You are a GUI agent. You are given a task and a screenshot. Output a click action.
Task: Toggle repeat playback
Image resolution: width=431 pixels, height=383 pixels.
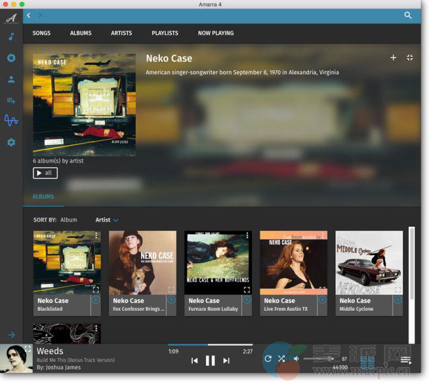tap(268, 359)
